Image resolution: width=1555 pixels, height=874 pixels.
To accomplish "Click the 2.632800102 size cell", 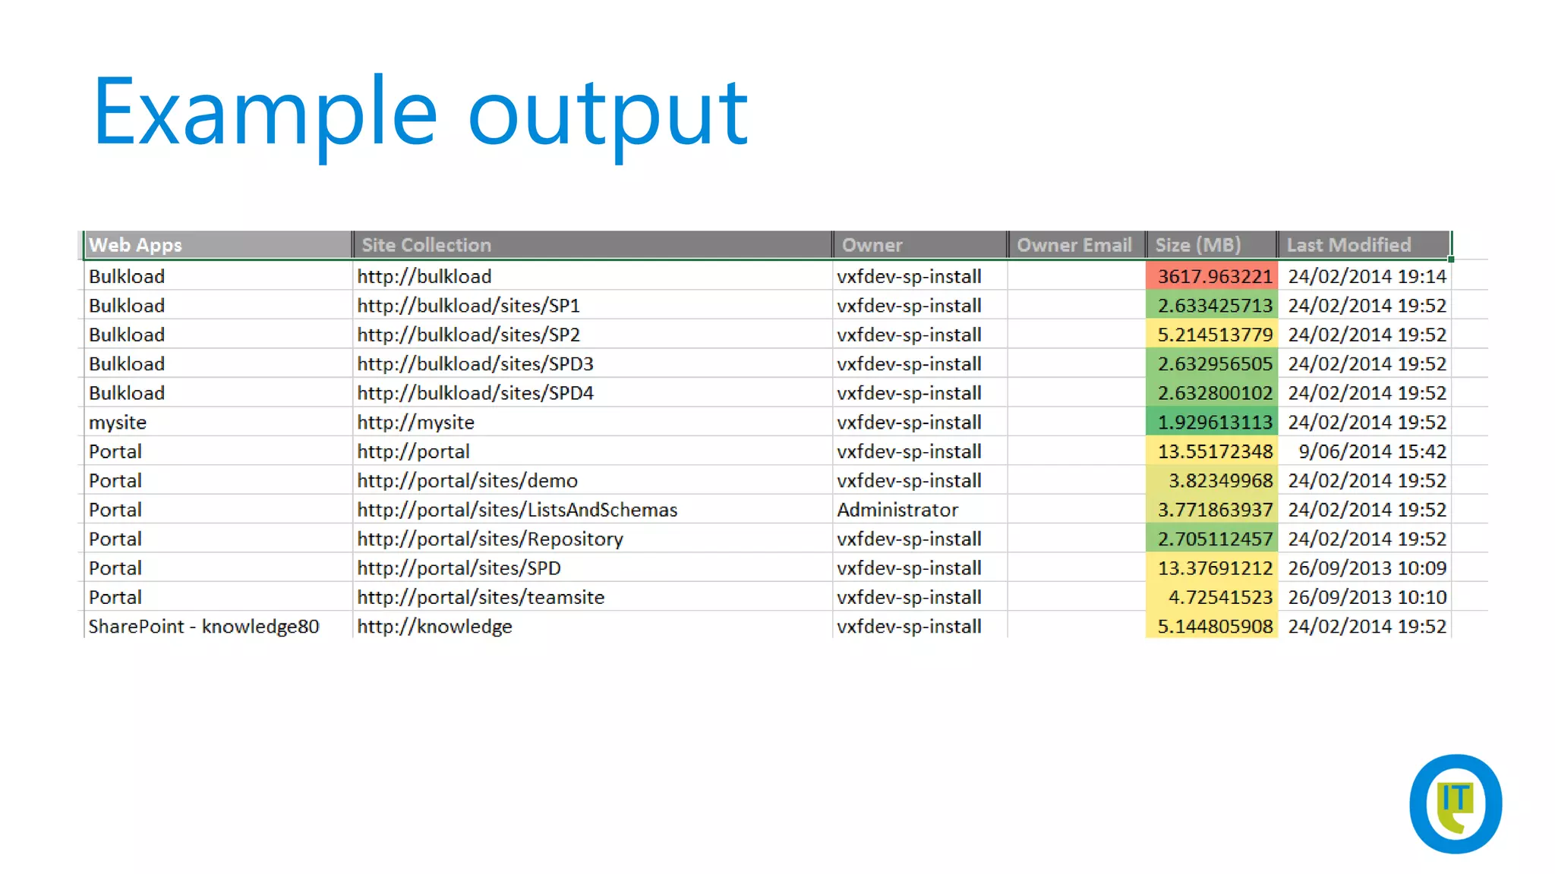I will tap(1212, 393).
